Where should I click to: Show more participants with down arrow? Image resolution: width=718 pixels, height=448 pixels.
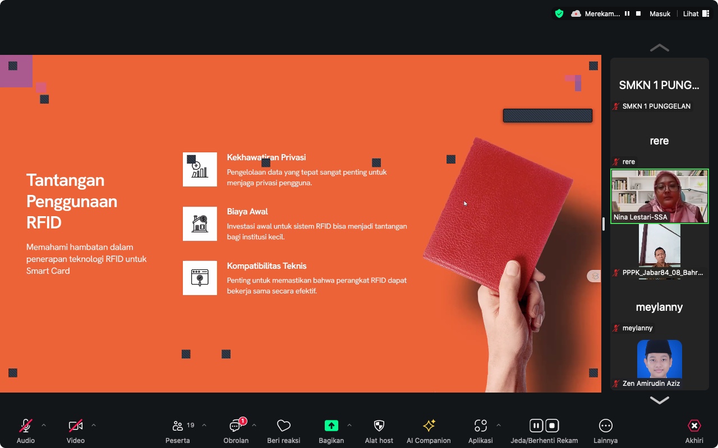[x=660, y=400]
